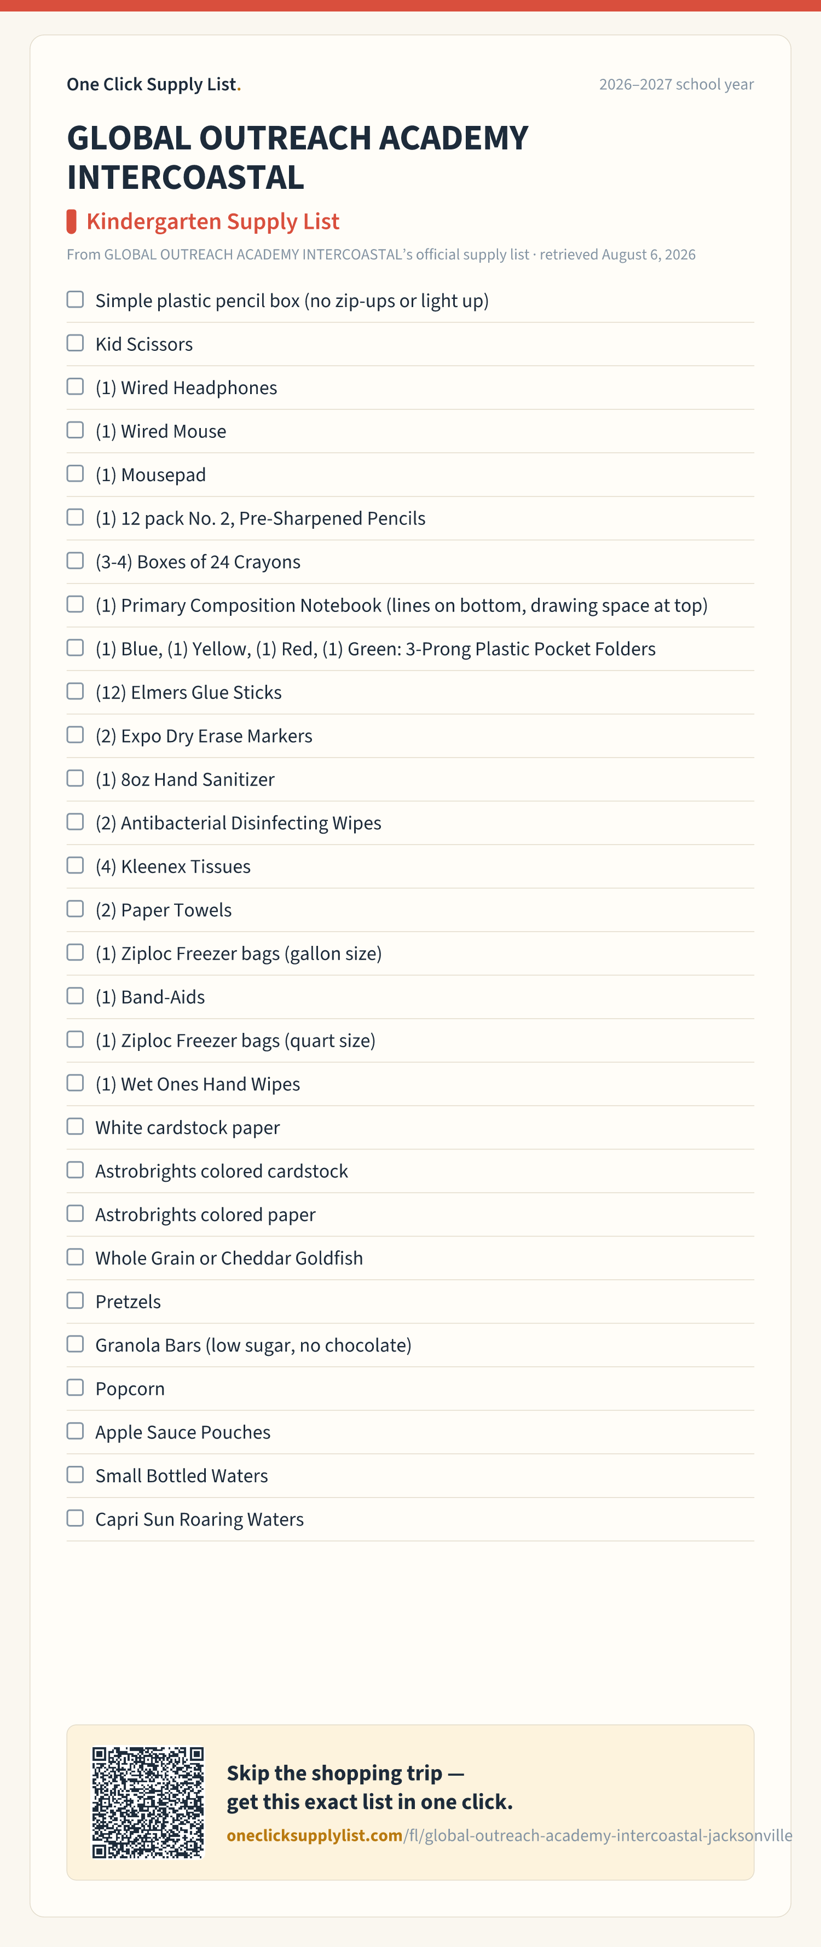Check off (1) Wired Mouse item
This screenshot has width=821, height=1947.
coord(75,430)
